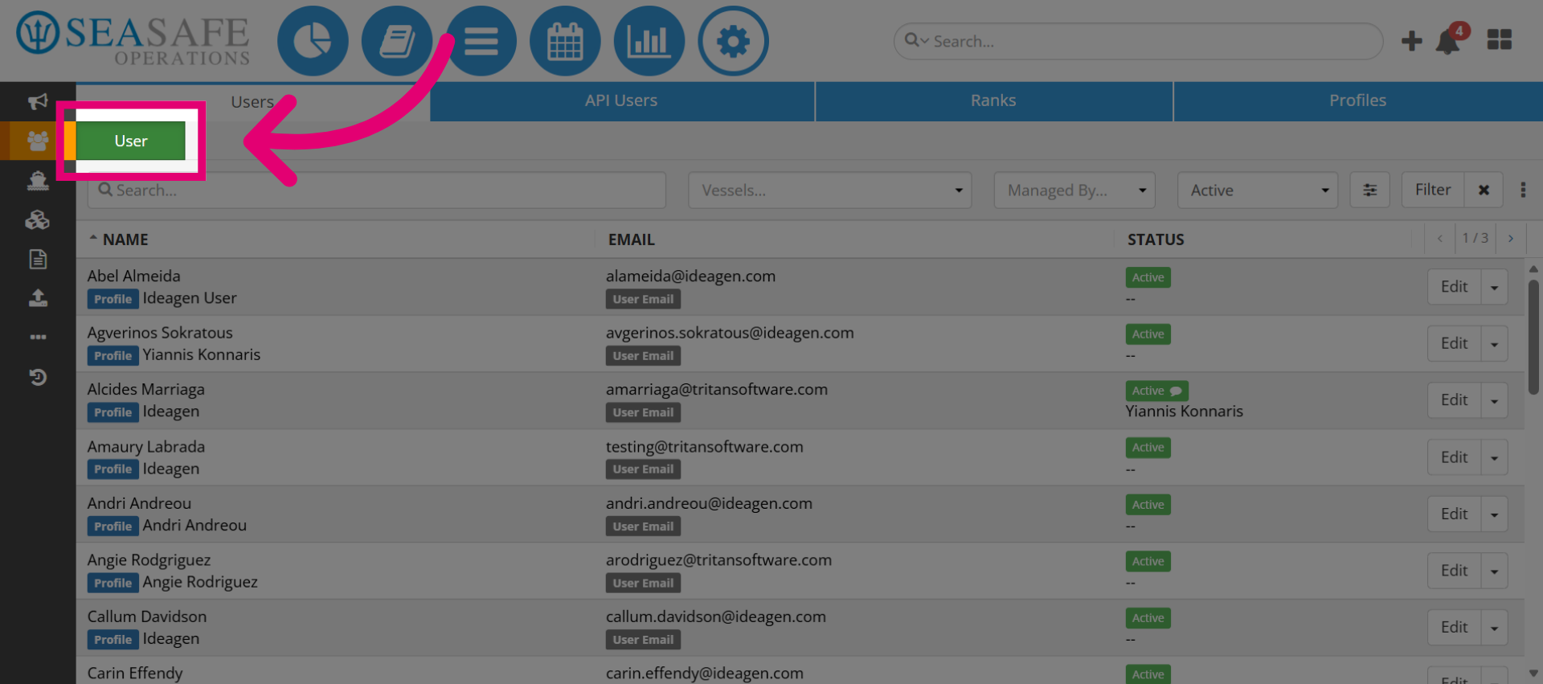
Task: Expand Edit dropdown arrow for Alcides Marriaga
Action: [1494, 400]
